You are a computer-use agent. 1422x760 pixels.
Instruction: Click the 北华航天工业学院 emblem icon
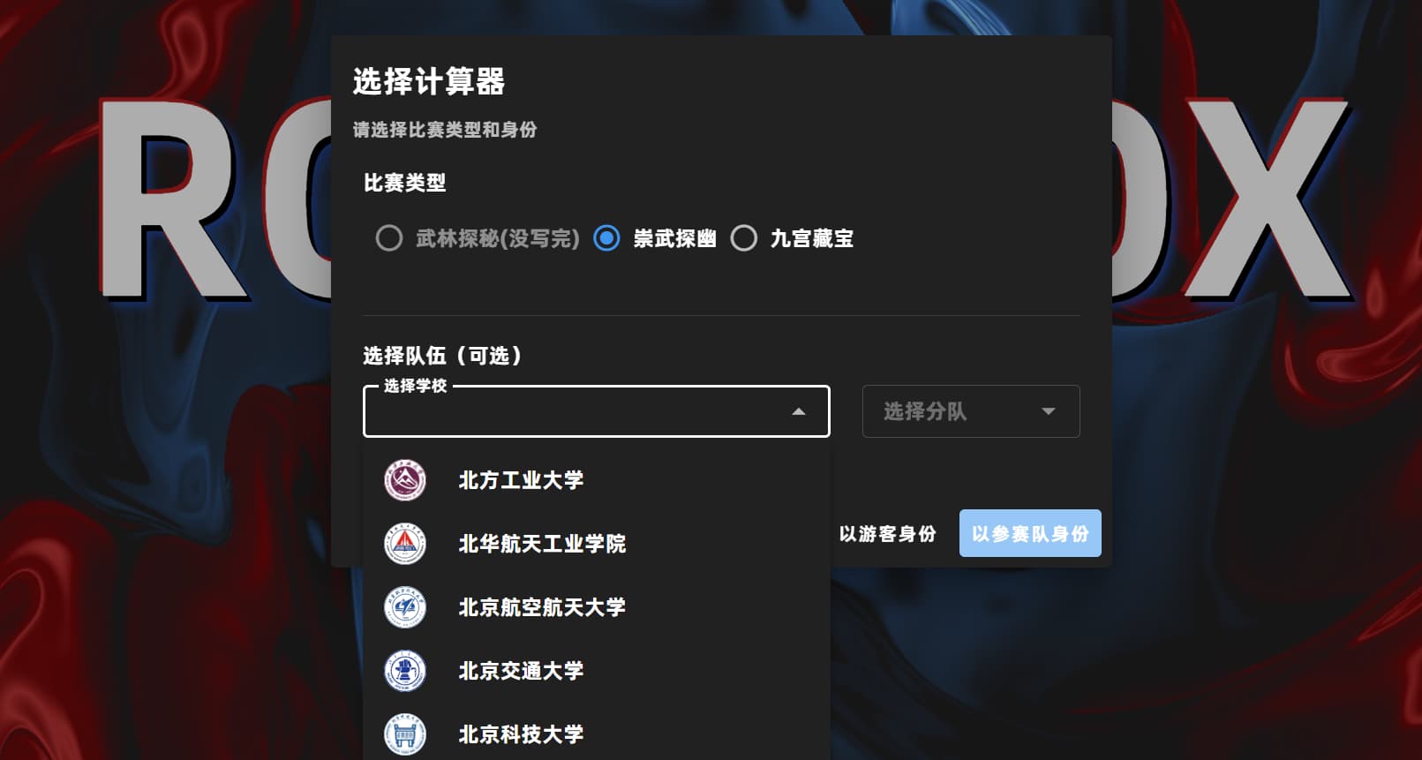click(405, 544)
